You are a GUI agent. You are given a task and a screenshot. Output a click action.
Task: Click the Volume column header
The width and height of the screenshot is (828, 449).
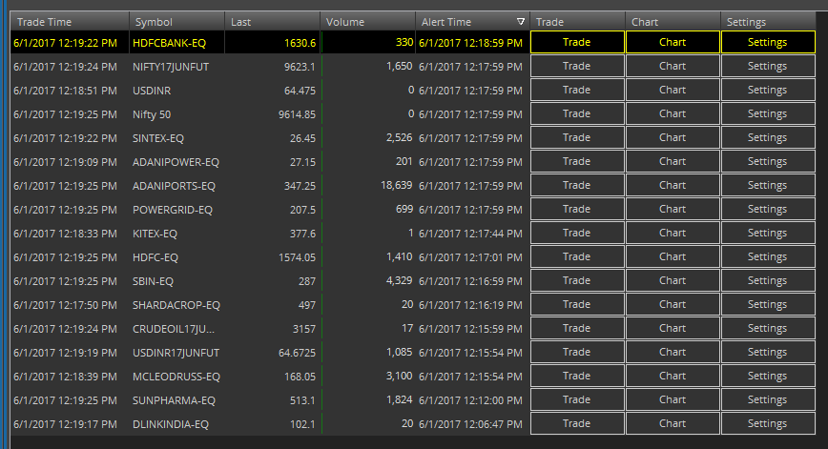(x=368, y=22)
